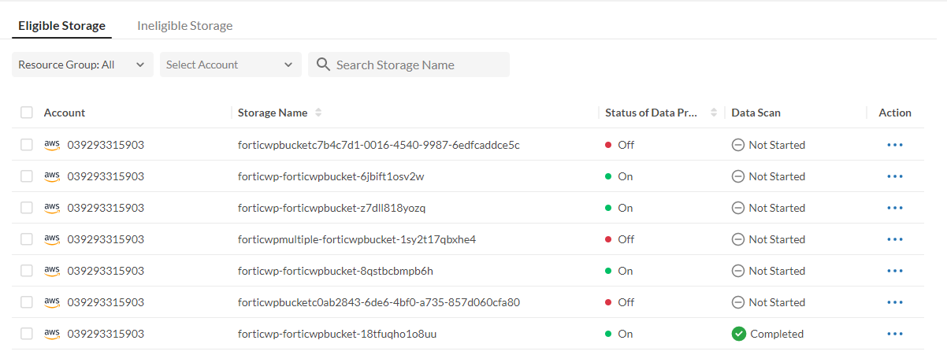Viewport: 947px width, 355px height.
Task: Click the Account column header
Action: click(x=65, y=113)
